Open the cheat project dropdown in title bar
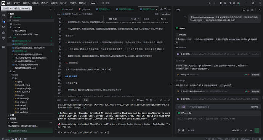The width and height of the screenshot is (263, 140). 94,3
